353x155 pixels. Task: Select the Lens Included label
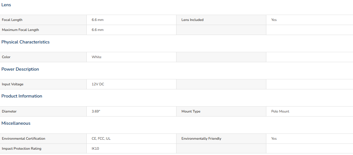192,20
